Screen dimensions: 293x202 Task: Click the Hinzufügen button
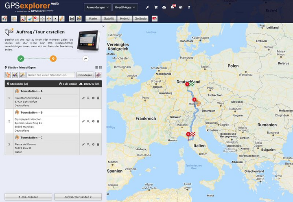click(x=85, y=75)
